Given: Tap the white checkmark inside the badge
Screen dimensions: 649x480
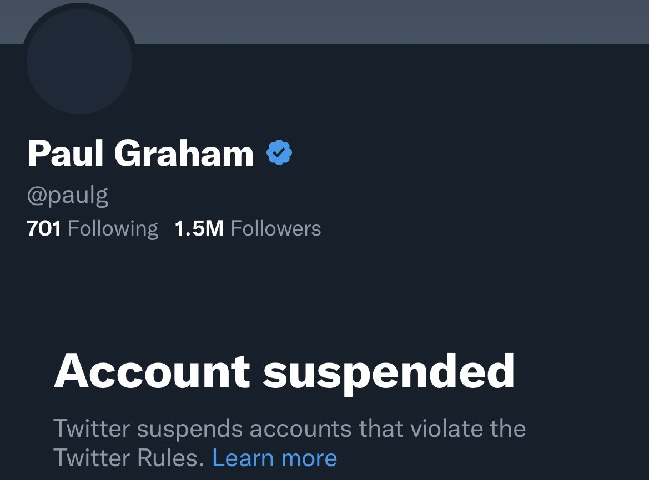Looking at the screenshot, I should pos(280,153).
